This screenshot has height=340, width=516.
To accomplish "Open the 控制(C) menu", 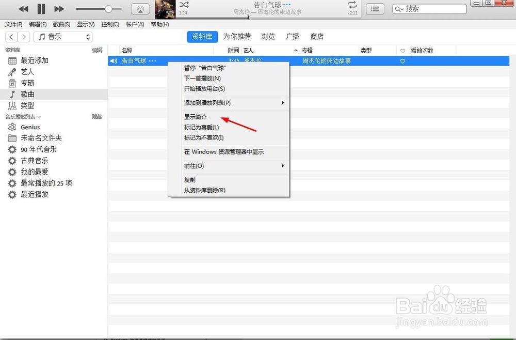I will point(110,24).
